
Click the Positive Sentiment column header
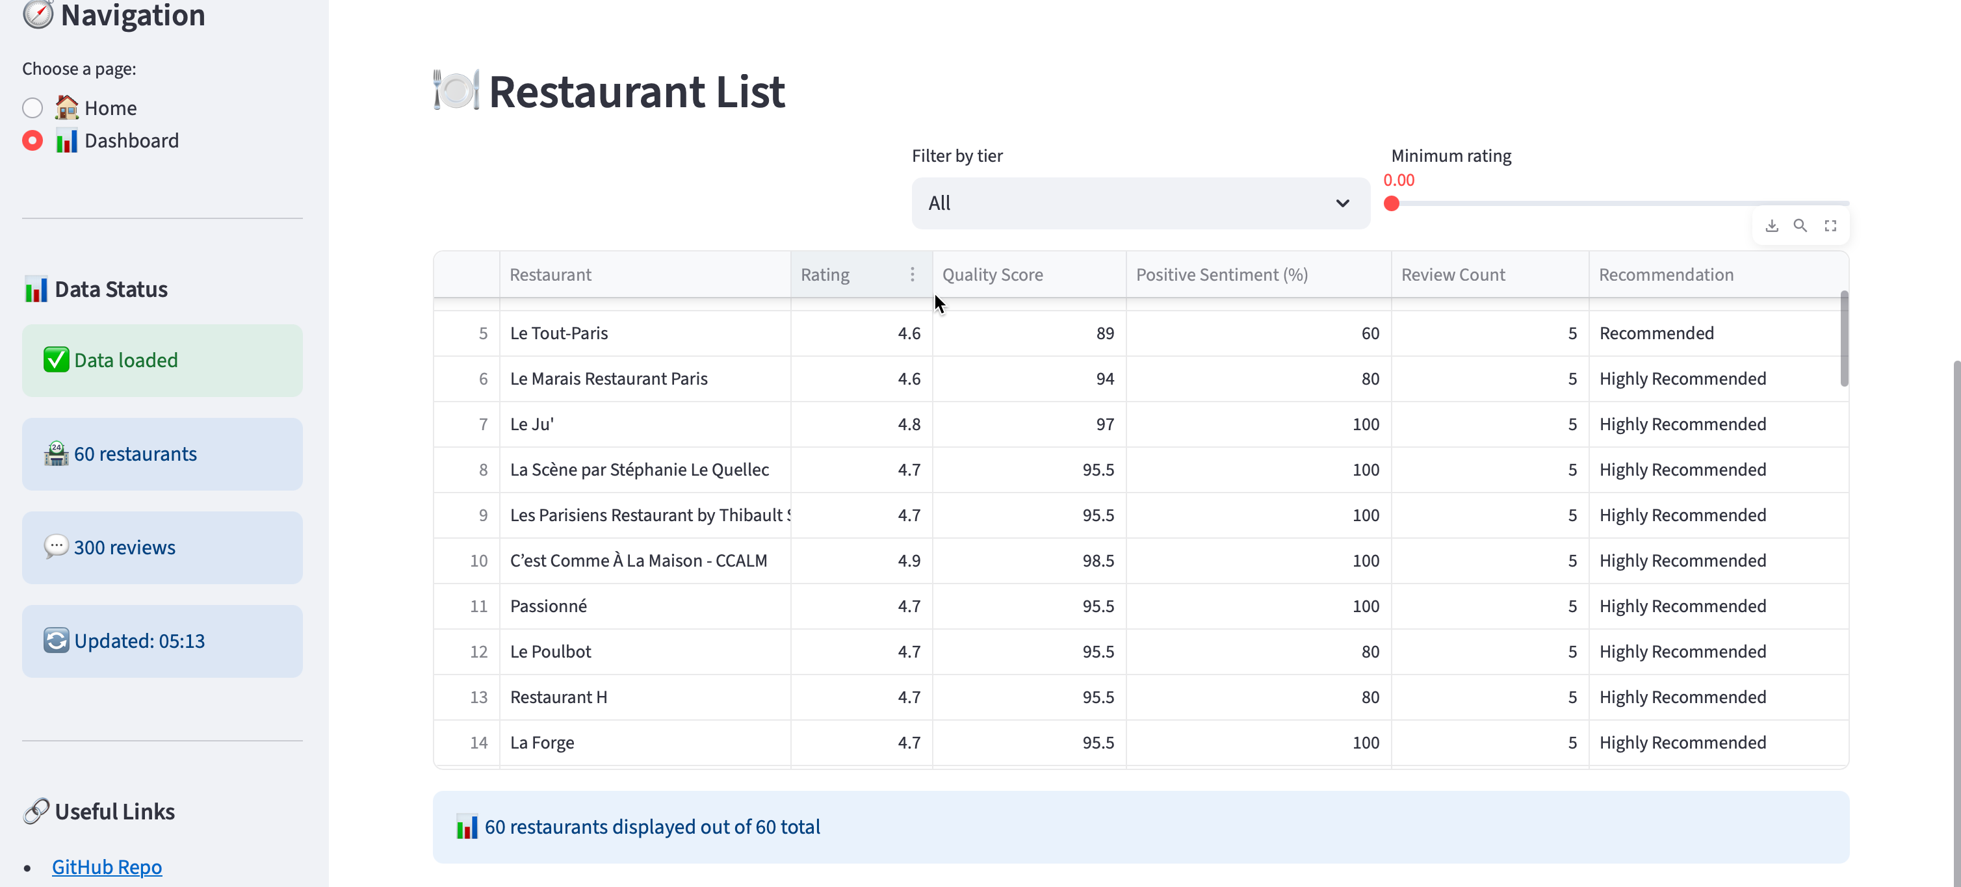coord(1221,275)
